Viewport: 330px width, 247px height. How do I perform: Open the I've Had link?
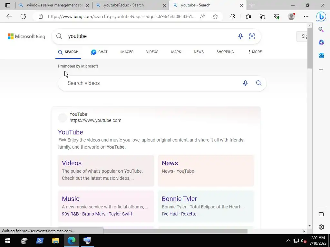(x=170, y=214)
